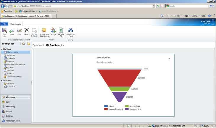Image resolution: width=216 pixels, height=128 pixels.
Task: Switch to Workplace area
Action: (x=16, y=97)
